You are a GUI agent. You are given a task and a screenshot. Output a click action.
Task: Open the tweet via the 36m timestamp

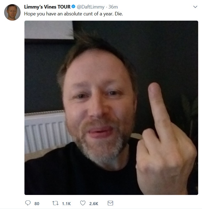pyautogui.click(x=113, y=7)
